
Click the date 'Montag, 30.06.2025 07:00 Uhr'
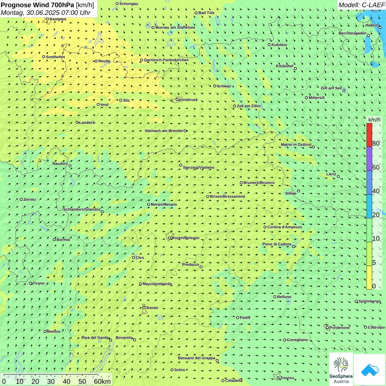tap(46, 13)
